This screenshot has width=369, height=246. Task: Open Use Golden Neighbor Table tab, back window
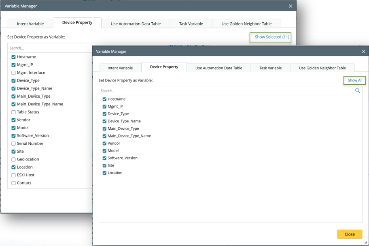click(246, 24)
